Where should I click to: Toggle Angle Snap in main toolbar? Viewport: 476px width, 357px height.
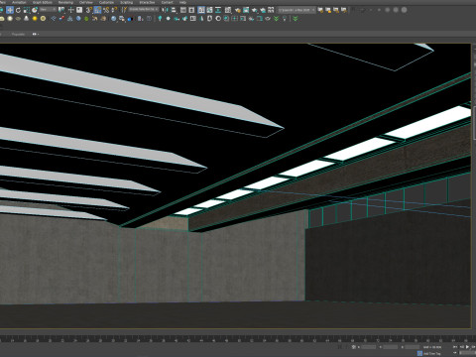click(97, 10)
